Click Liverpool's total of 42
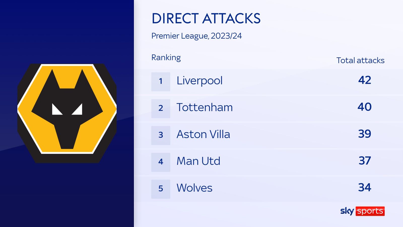 click(x=364, y=80)
